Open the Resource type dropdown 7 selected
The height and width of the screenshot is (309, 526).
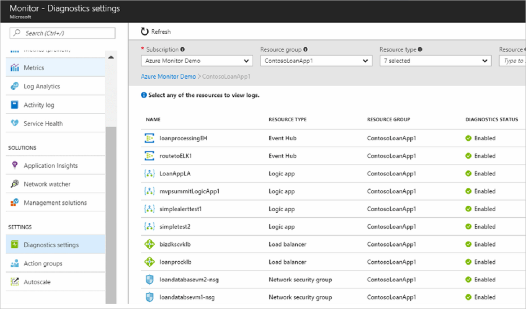[435, 61]
